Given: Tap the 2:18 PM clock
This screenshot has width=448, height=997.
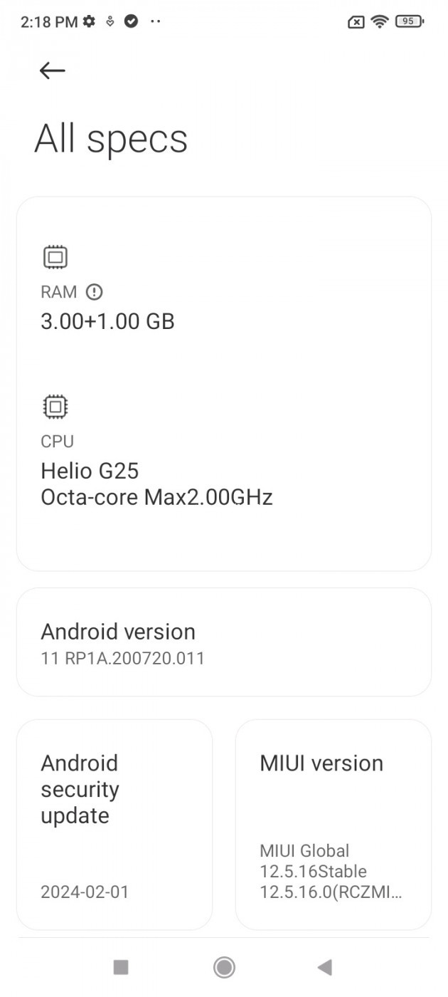Looking at the screenshot, I should [x=48, y=21].
